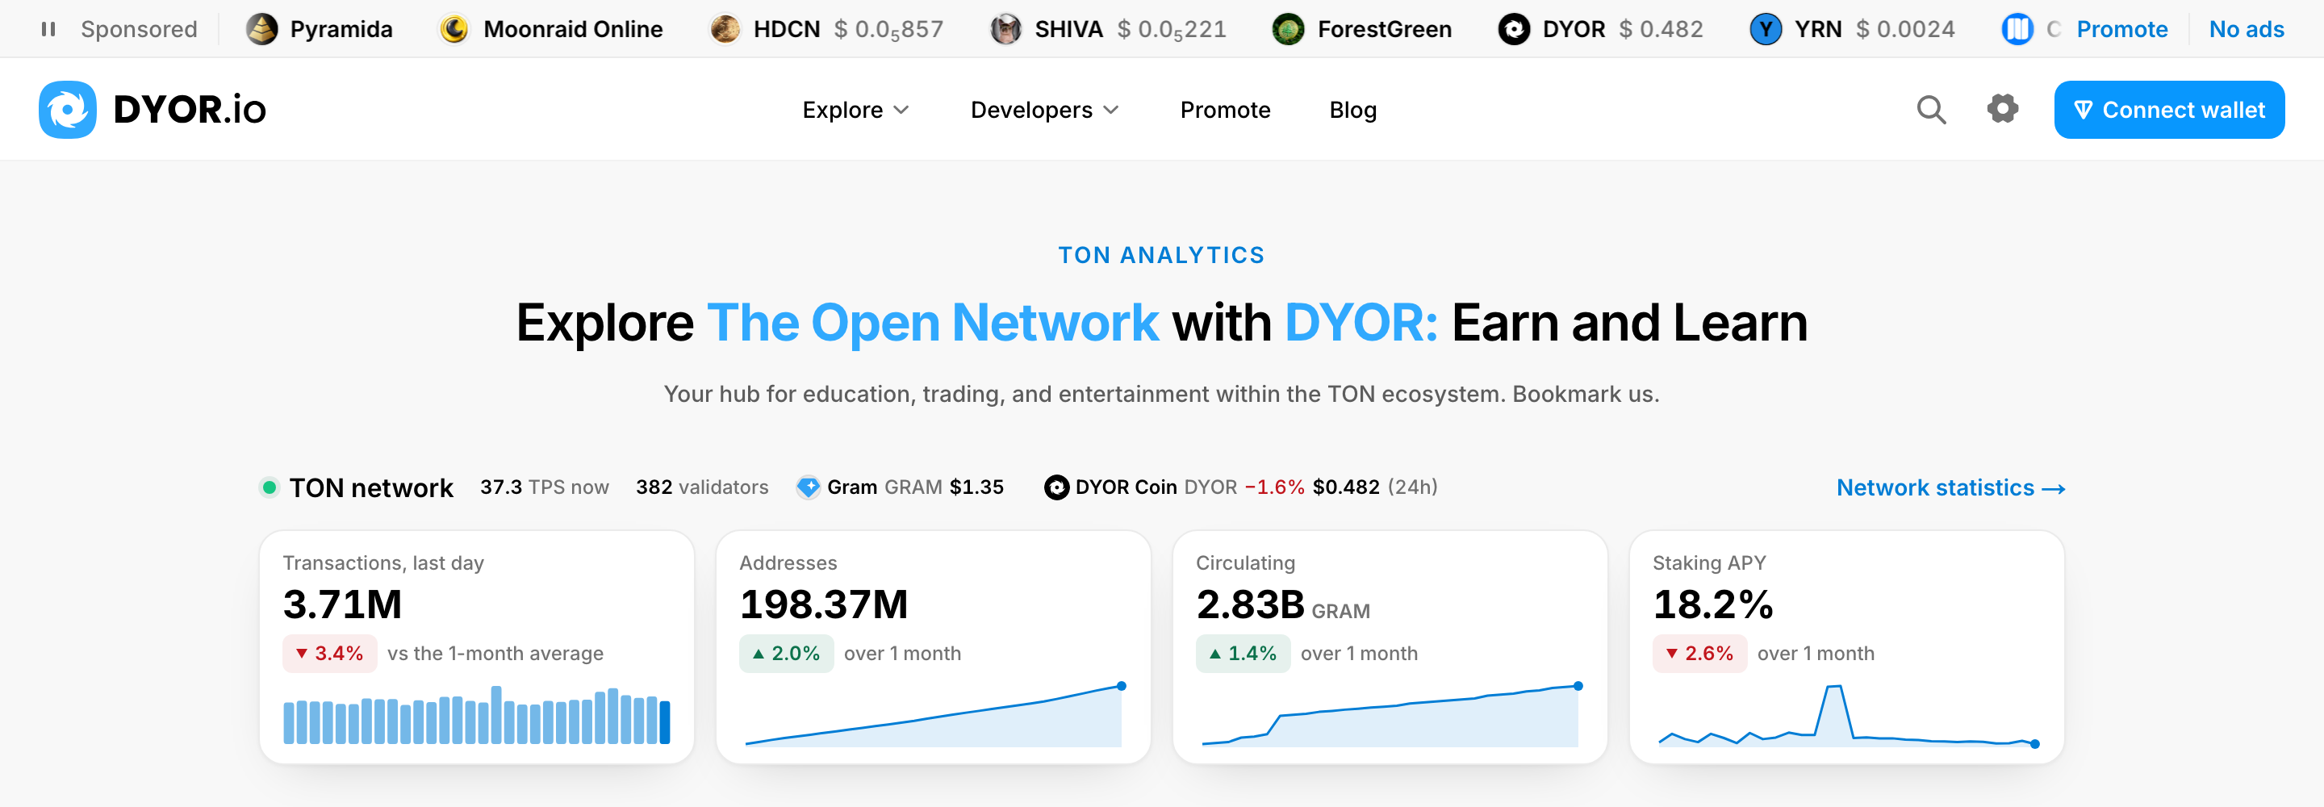Click the Transactions, last day card value 3.71M

(x=342, y=604)
